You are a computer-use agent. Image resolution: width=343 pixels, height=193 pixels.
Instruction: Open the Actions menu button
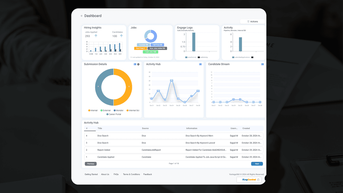coord(252,21)
